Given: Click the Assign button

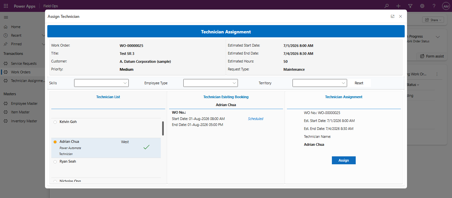Looking at the screenshot, I should (x=344, y=160).
